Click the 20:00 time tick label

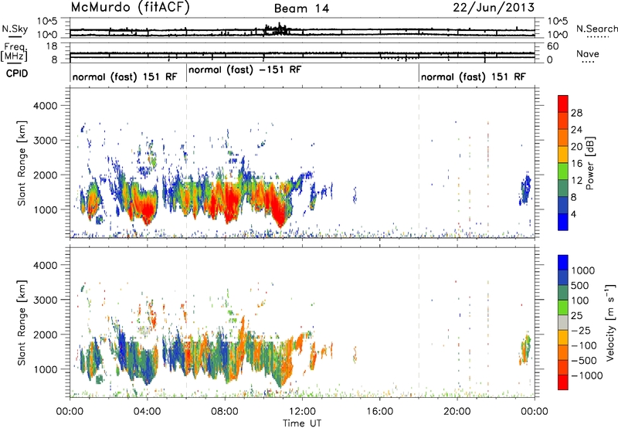[x=457, y=412]
